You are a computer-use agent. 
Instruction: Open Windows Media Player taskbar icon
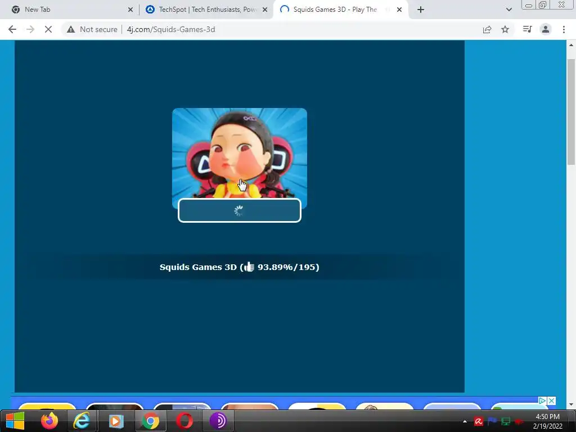pyautogui.click(x=116, y=421)
